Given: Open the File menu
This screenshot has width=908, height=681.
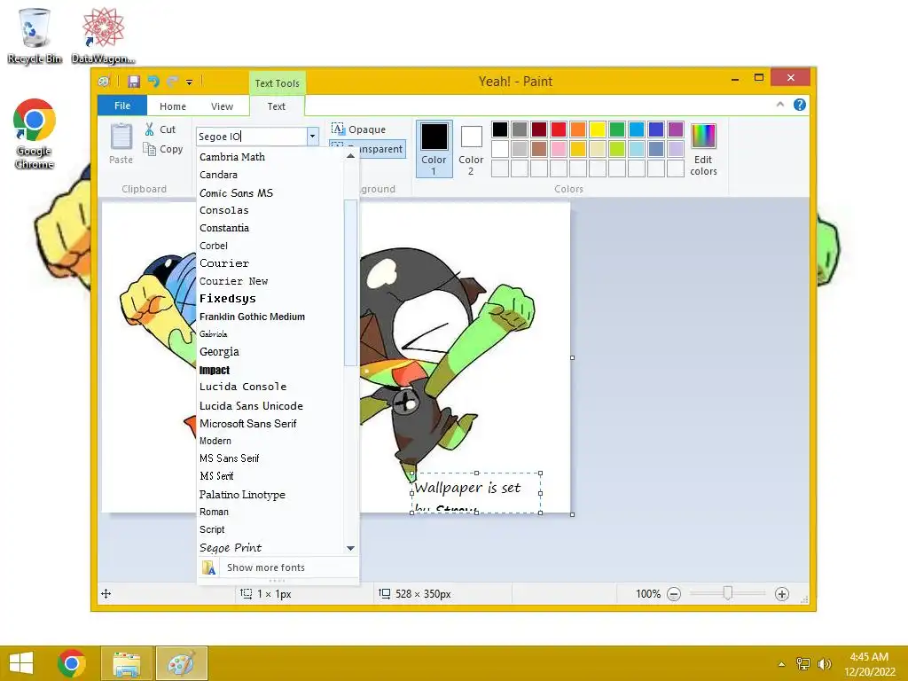Looking at the screenshot, I should click(x=122, y=106).
